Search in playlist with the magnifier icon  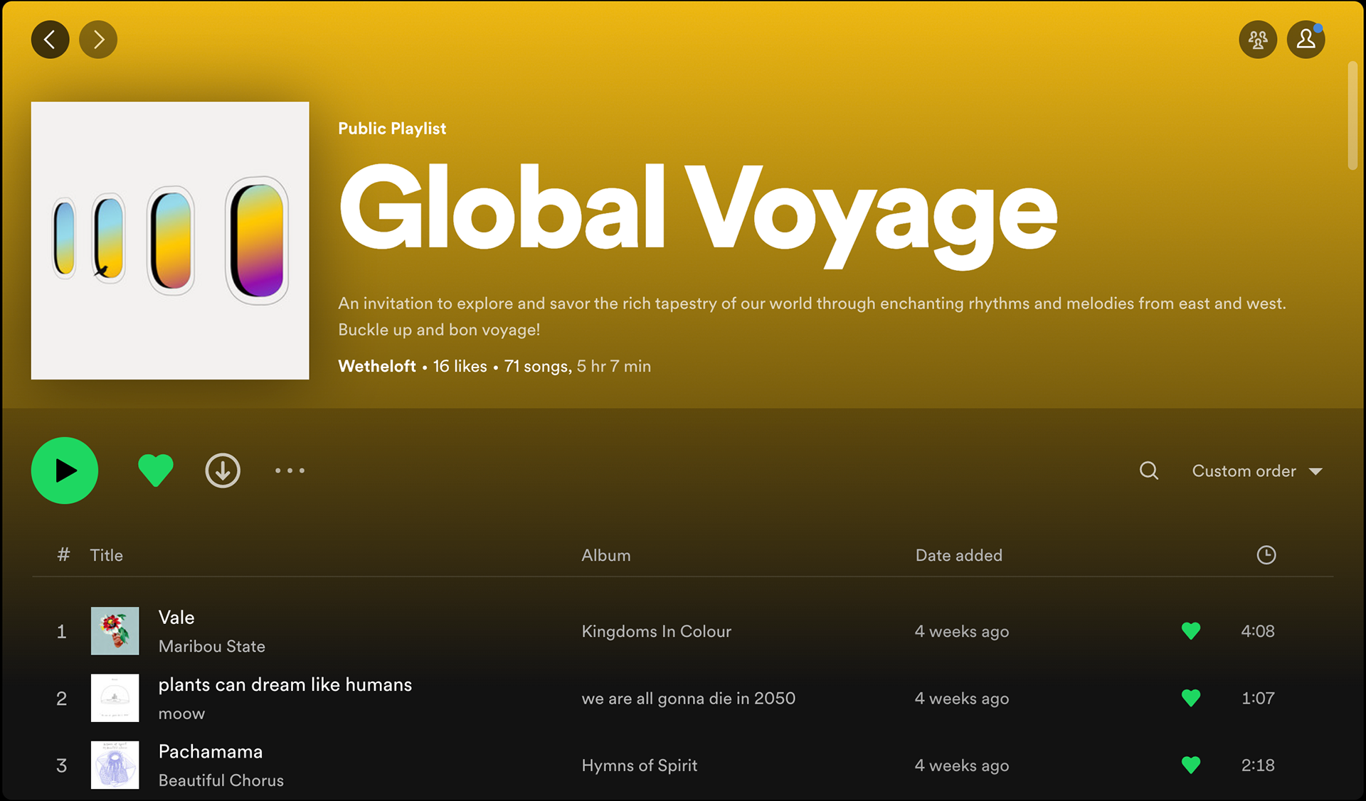pos(1148,471)
